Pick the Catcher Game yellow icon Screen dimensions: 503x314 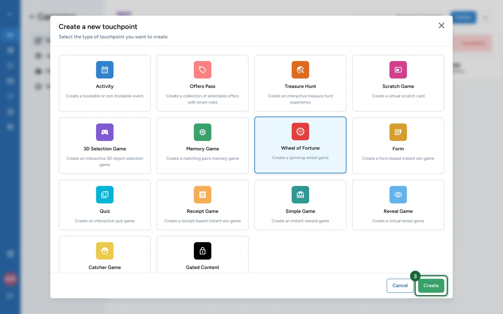[x=105, y=251]
